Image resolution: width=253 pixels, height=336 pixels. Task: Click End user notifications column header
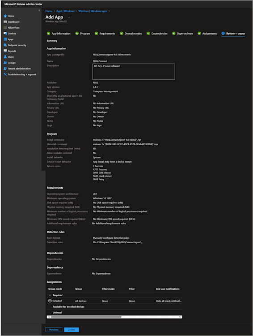[x=168, y=289]
